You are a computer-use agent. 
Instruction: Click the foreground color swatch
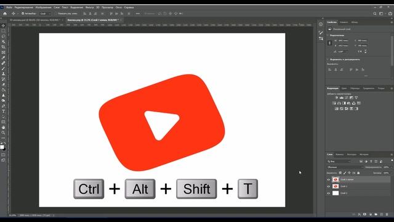[2, 147]
